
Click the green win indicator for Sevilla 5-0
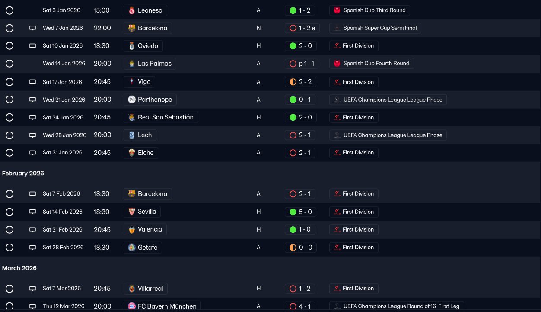click(293, 212)
